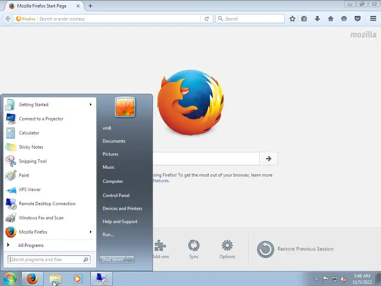This screenshot has height=286, width=381.
Task: Open the Hello chat smiley icon
Action: (344, 19)
